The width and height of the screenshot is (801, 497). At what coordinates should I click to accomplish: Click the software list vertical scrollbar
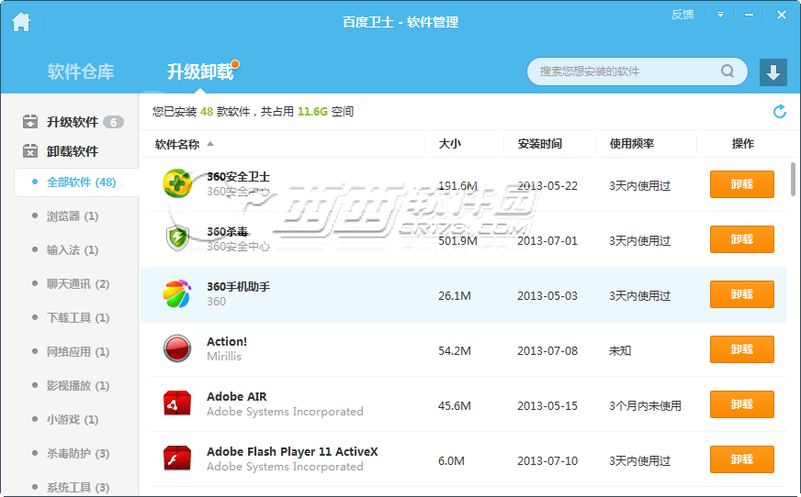[793, 179]
